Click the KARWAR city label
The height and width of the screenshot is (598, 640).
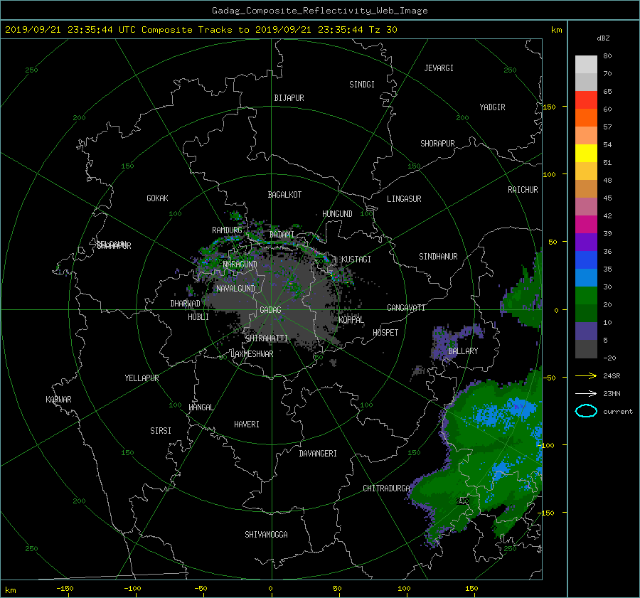click(x=58, y=400)
